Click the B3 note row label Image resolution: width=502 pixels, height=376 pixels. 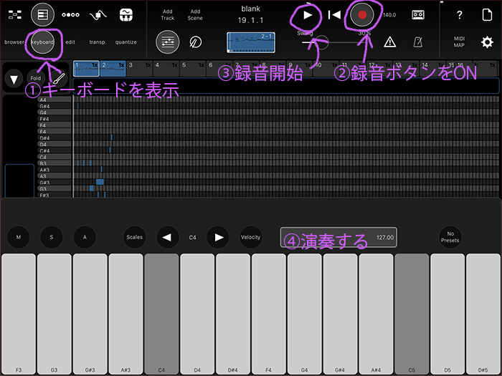coord(54,163)
